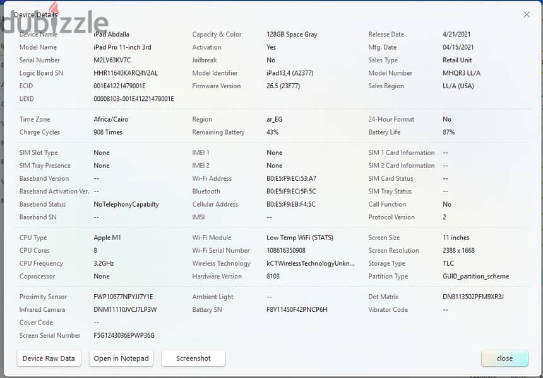Click ECID value 001E41221479001E
The image size is (543, 378).
(x=119, y=86)
